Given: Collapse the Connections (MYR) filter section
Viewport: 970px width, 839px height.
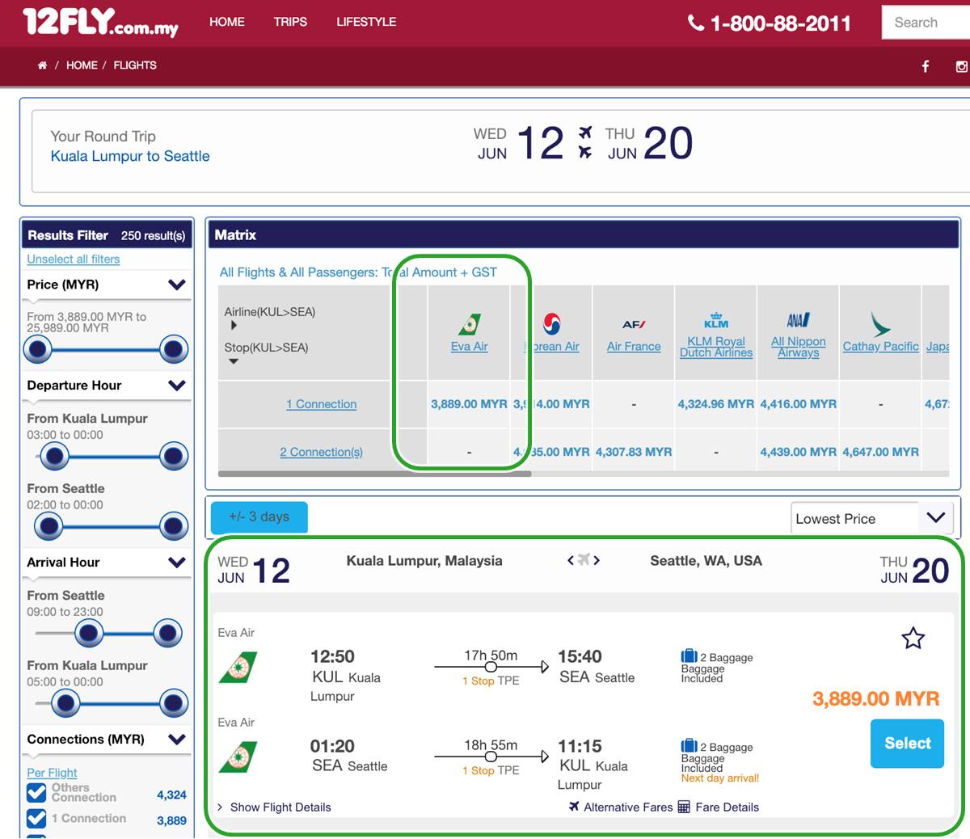Looking at the screenshot, I should tap(177, 739).
